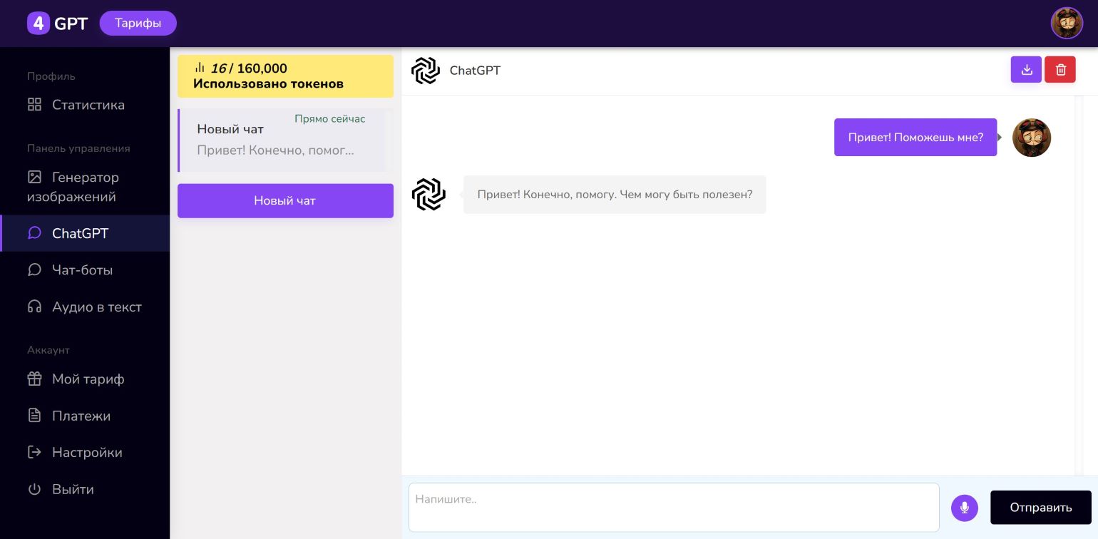Viewport: 1098px width, 539px height.
Task: Click the Настройки exit-arrow icon
Action: pos(34,453)
